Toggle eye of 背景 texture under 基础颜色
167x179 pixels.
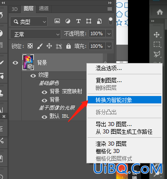(x=44, y=100)
